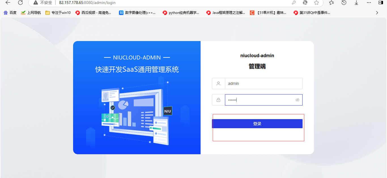Expand the bookmarks bar overflow chevron
Screen dimensions: 387x178
pyautogui.click(x=377, y=13)
